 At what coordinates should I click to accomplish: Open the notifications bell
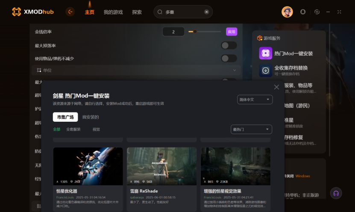(303, 12)
